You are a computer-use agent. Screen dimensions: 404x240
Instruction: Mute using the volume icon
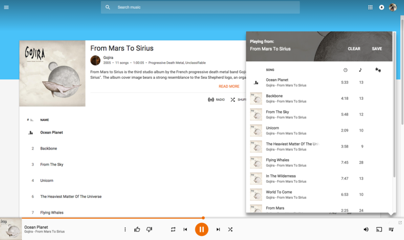(366, 229)
